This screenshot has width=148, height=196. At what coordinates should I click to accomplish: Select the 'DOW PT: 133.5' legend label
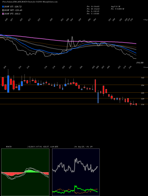click(x=12, y=14)
